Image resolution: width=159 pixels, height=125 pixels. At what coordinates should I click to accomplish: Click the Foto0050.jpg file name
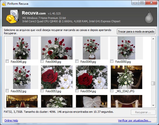(x=123, y=62)
